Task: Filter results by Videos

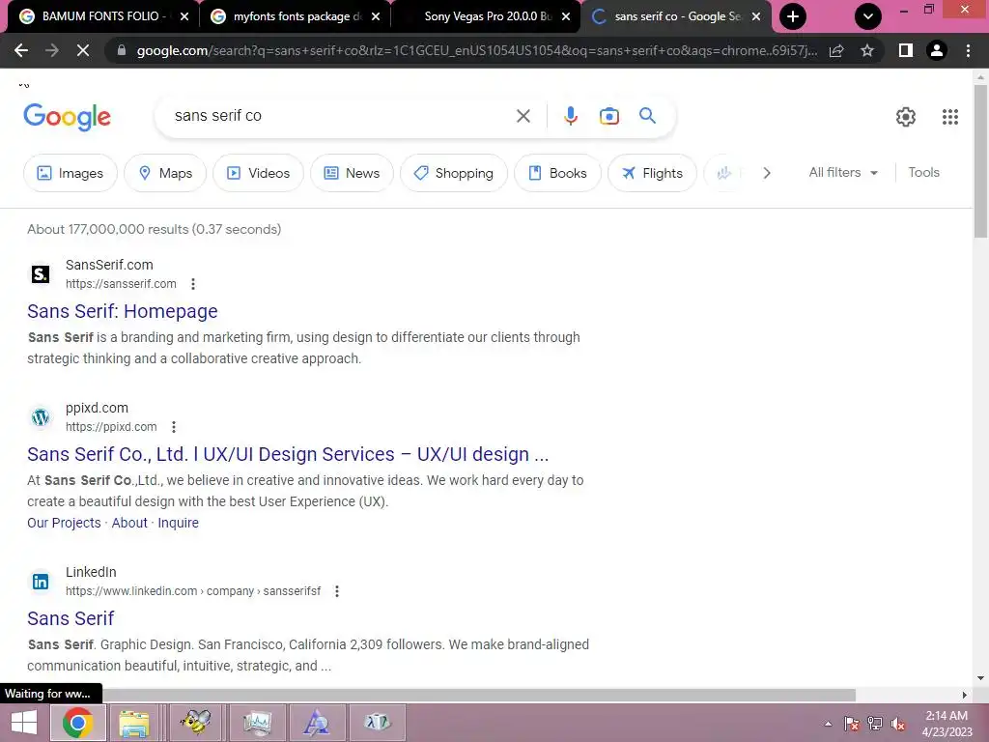Action: [258, 173]
